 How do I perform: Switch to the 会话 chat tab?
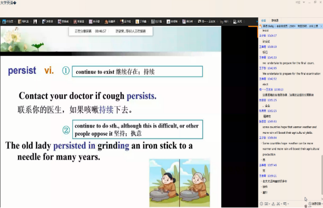[x=263, y=21]
